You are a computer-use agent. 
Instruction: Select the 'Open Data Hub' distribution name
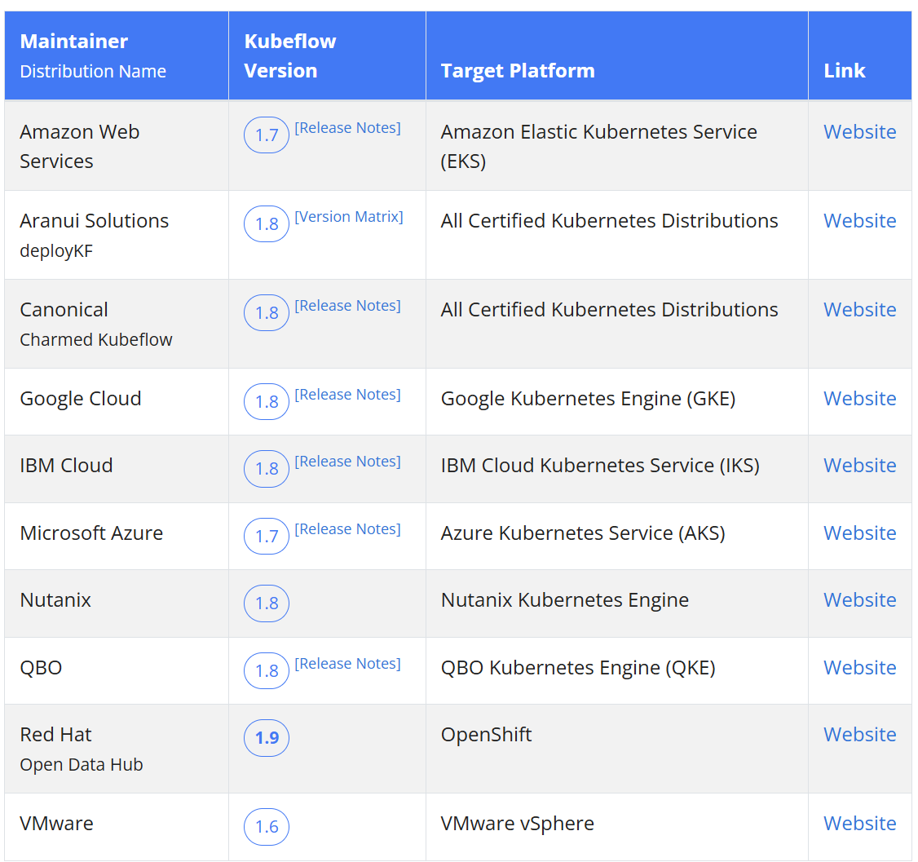click(82, 765)
